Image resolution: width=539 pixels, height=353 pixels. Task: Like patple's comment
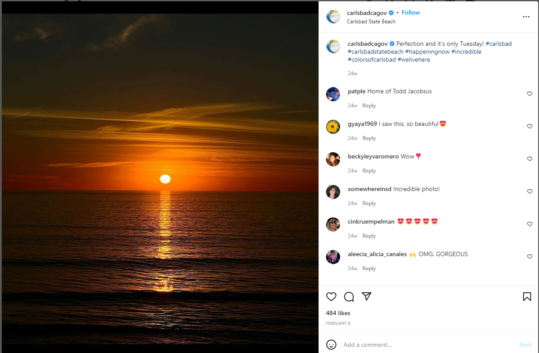click(x=530, y=94)
